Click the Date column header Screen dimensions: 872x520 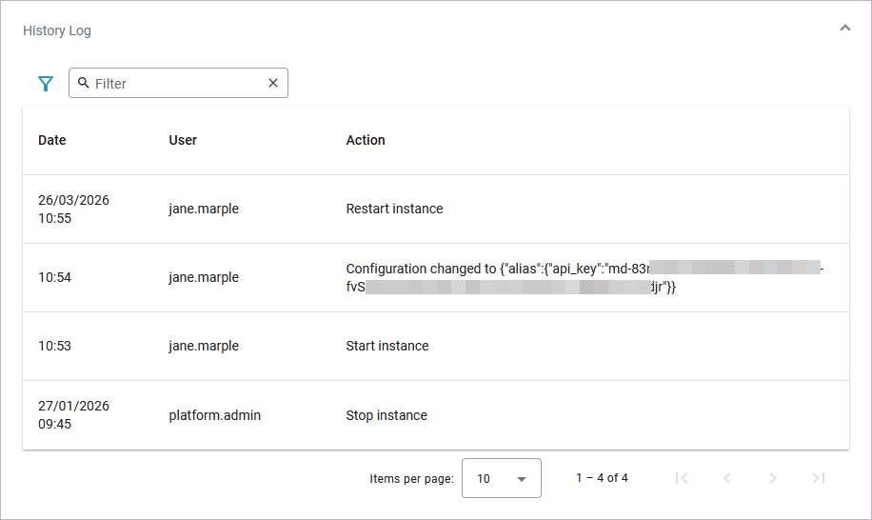(x=52, y=140)
